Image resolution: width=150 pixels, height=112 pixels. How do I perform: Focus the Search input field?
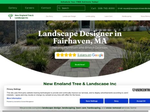[71, 8]
